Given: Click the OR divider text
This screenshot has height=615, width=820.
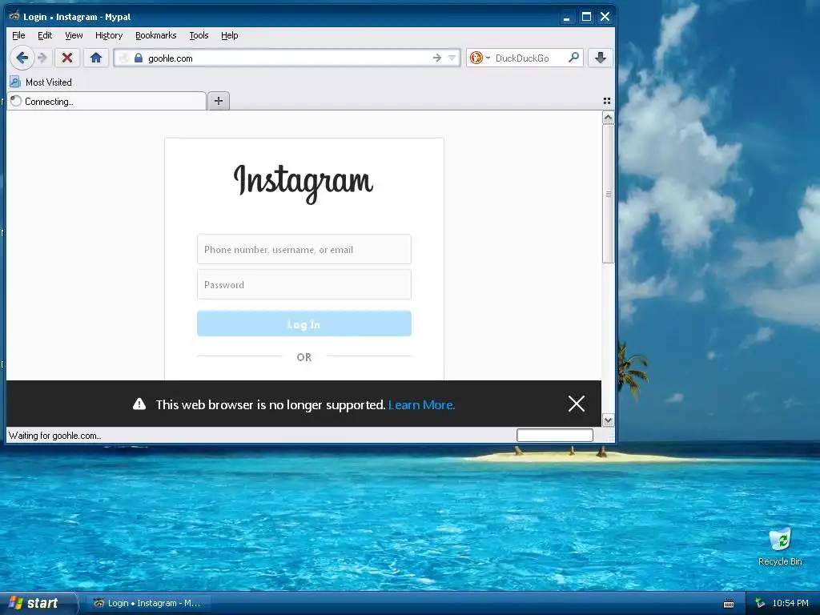Looking at the screenshot, I should [x=303, y=357].
